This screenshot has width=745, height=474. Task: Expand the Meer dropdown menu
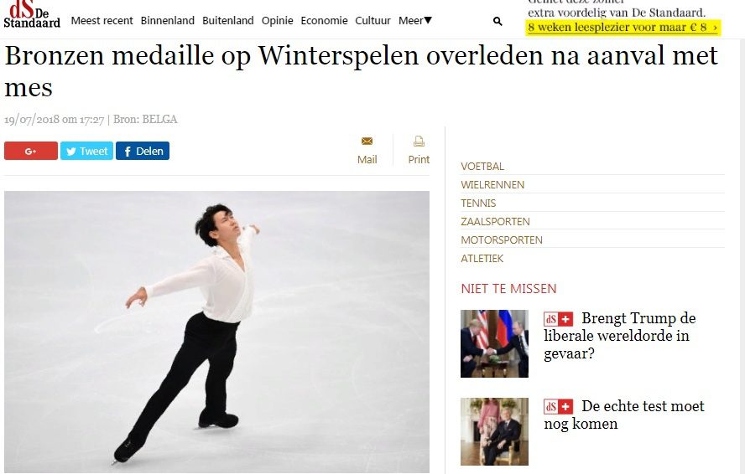pos(414,20)
